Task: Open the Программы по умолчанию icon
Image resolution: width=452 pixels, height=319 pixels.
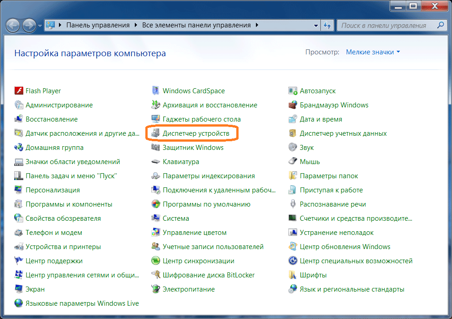Action: tap(156, 204)
